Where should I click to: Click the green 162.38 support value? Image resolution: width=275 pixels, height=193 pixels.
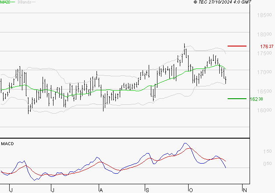[x=256, y=99]
